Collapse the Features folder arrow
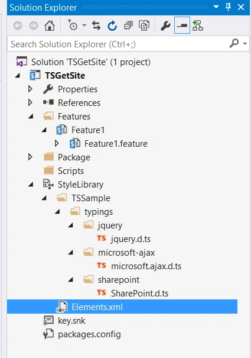 (31, 117)
